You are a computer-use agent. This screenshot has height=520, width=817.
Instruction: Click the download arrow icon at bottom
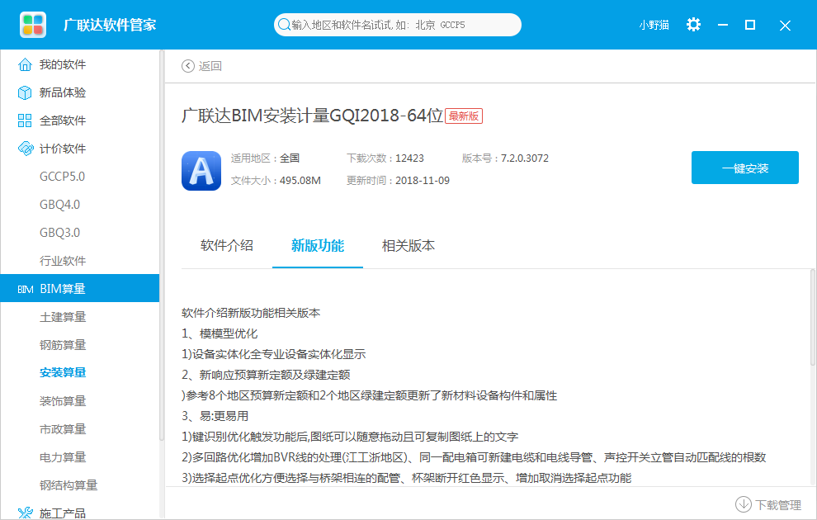tap(743, 504)
